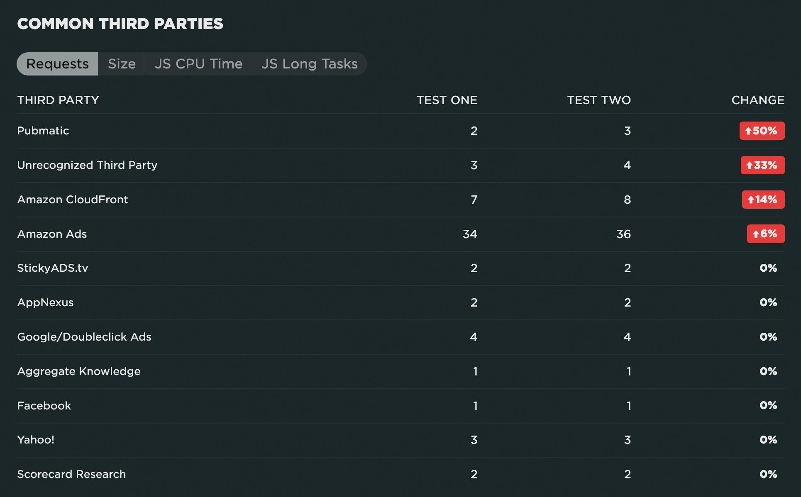This screenshot has width=801, height=497.
Task: Click the Test One column header
Action: point(447,100)
